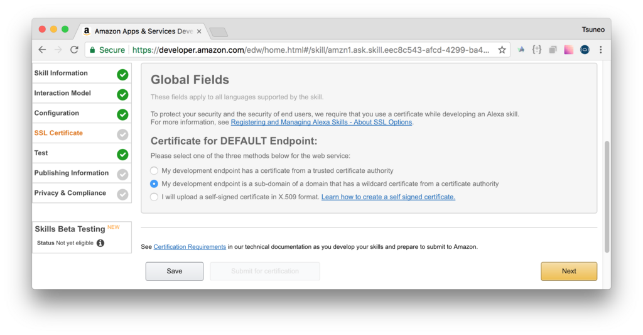Open the Publishing Information section

pyautogui.click(x=82, y=173)
